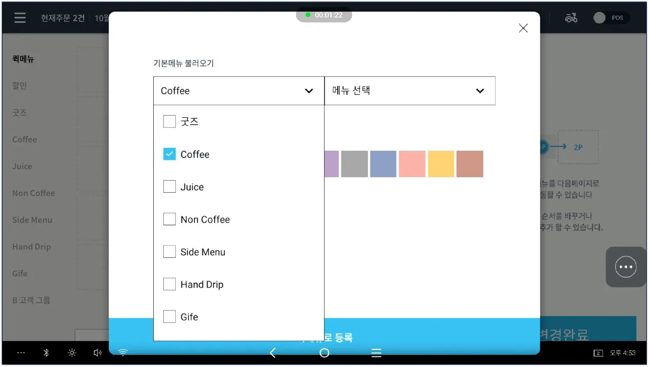Uncheck the Coffee checkbox
The image size is (650, 367).
pos(169,154)
